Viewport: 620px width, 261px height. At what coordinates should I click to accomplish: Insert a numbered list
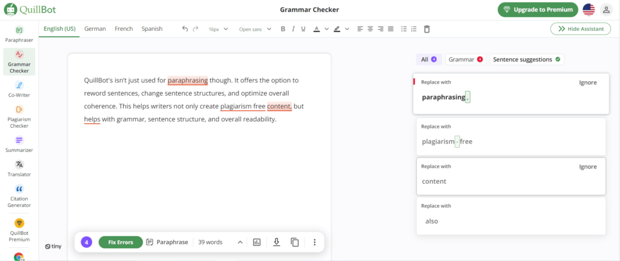click(x=414, y=29)
